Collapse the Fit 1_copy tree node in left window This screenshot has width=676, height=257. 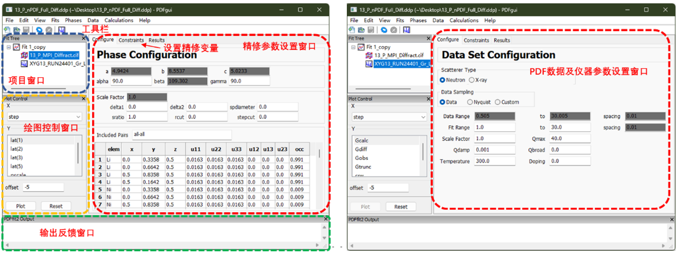[9, 47]
